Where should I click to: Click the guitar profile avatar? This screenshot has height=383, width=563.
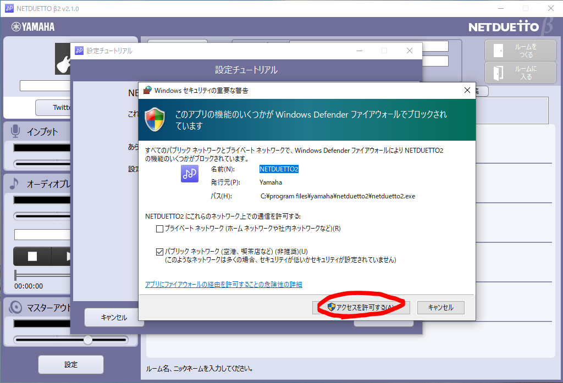[63, 59]
